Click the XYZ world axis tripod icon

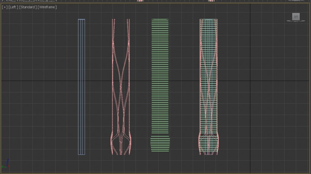point(5,164)
